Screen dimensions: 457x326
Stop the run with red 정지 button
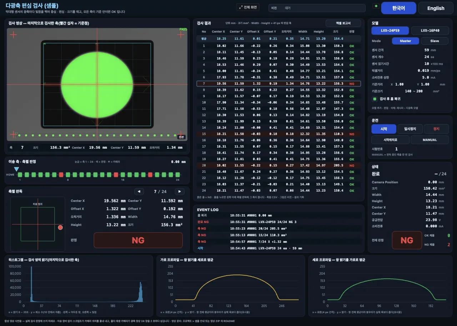436,129
